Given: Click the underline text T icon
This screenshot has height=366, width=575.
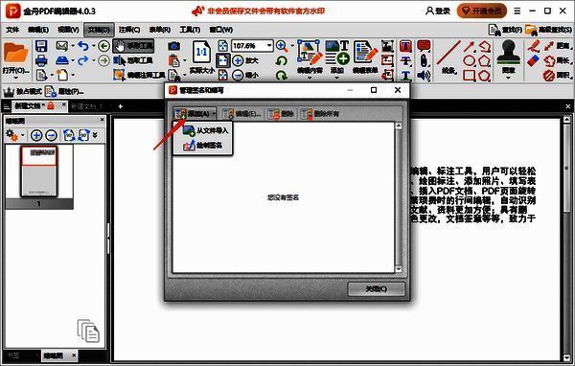Looking at the screenshot, I should pos(405,75).
